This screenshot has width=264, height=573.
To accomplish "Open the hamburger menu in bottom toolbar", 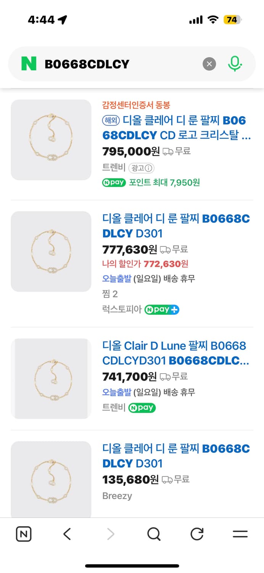I will click(240, 534).
